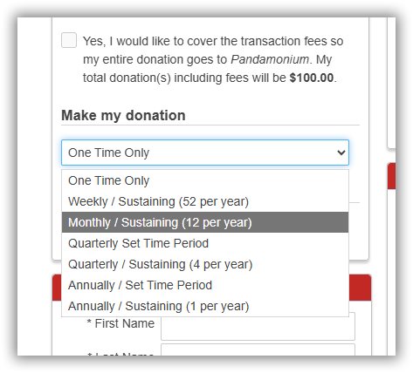The image size is (413, 373).
Task: Click the italic Pandamonium organization name
Action: pyautogui.click(x=270, y=59)
